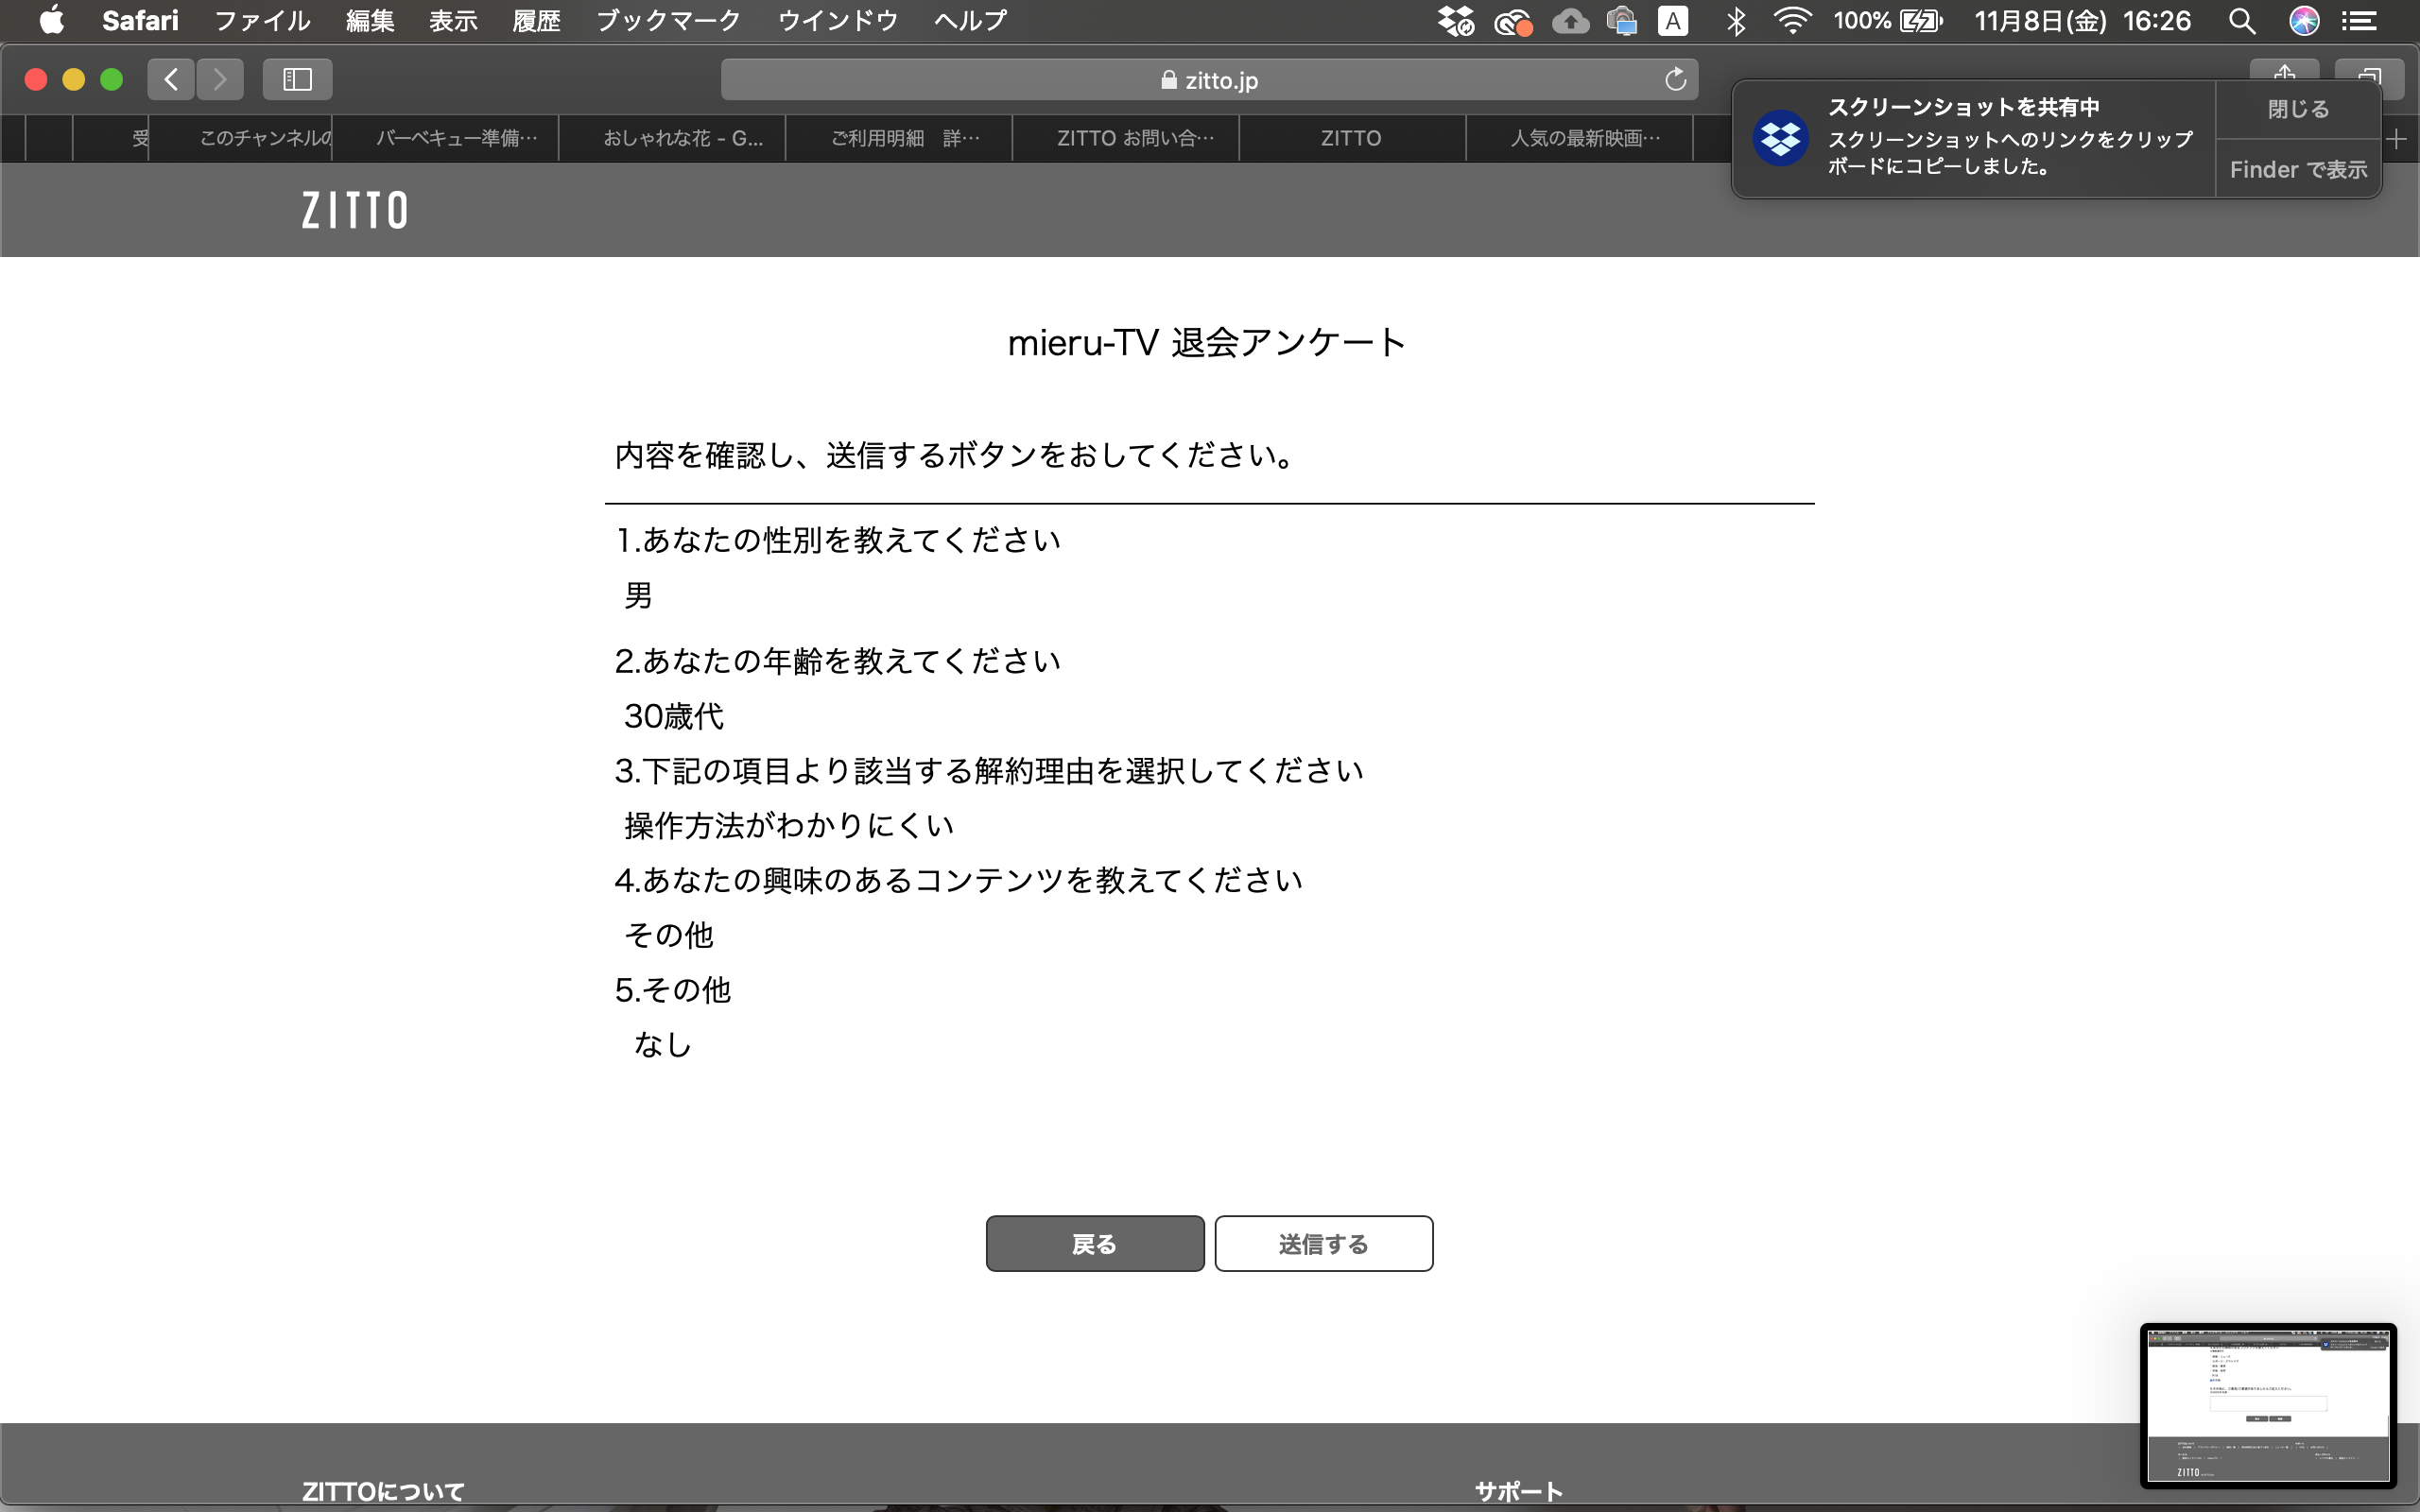Open the ファイル menu
This screenshot has height=1512, width=2420.
pyautogui.click(x=262, y=20)
